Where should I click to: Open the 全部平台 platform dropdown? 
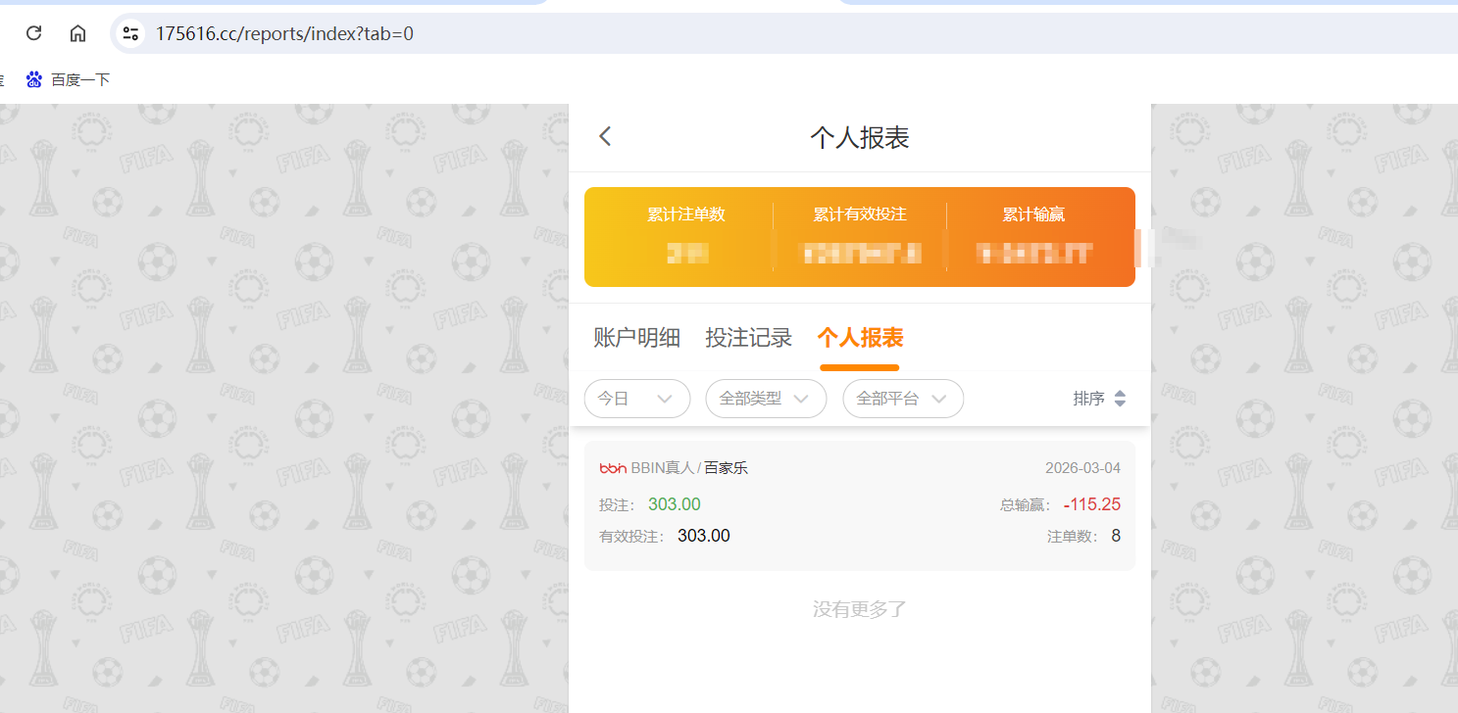pos(902,399)
